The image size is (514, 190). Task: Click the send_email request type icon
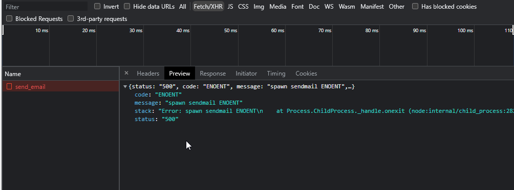pyautogui.click(x=9, y=86)
